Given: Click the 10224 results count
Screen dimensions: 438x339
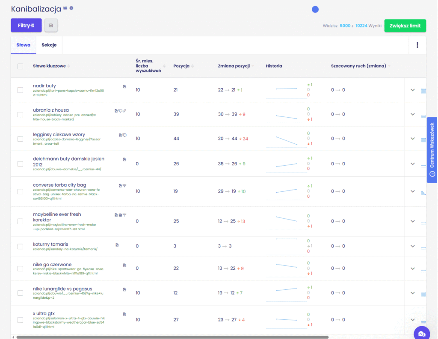Looking at the screenshot, I should click(x=361, y=26).
